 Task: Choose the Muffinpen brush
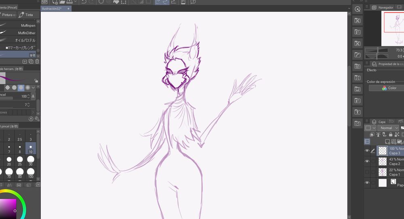[x=18, y=25]
